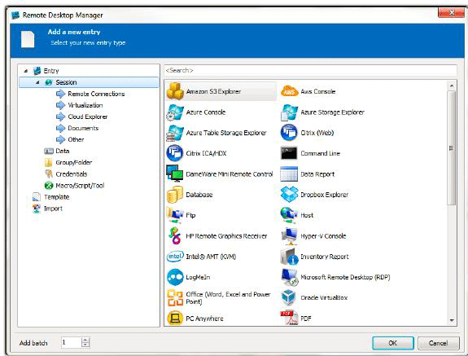Select the Office (Word, Excel) icon
468x356 pixels.
click(175, 298)
